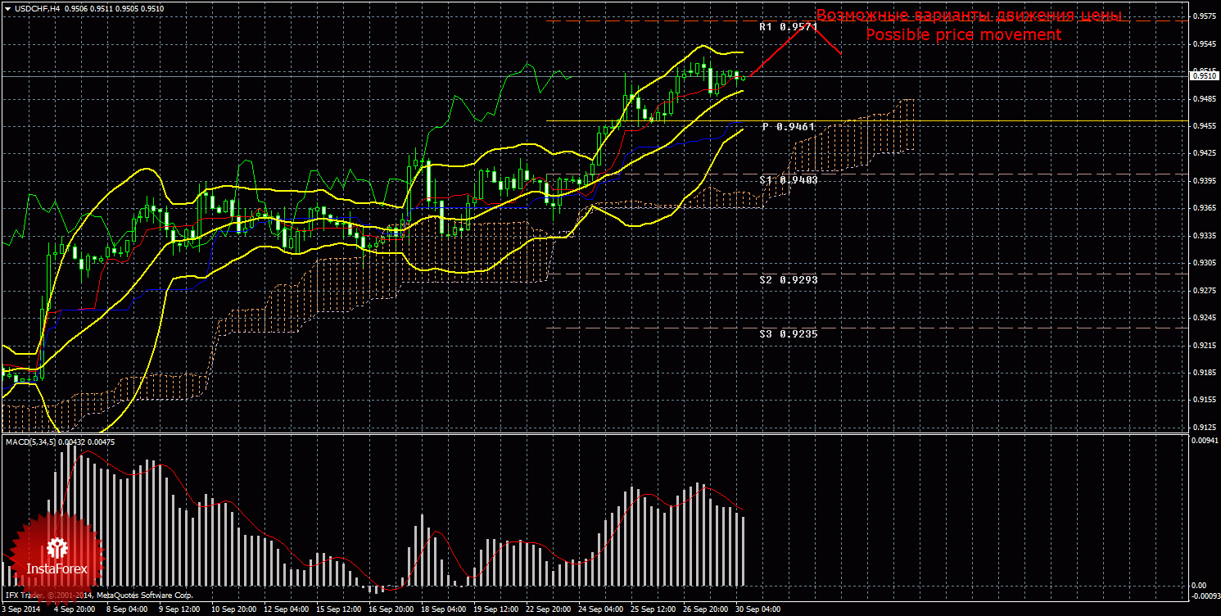Viewport: 1221px width, 616px height.
Task: Click the 'Possible price movement' annotation text
Action: click(x=964, y=35)
